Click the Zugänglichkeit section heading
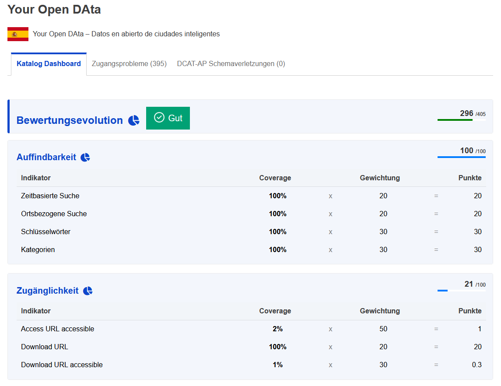The image size is (501, 386). pos(48,291)
